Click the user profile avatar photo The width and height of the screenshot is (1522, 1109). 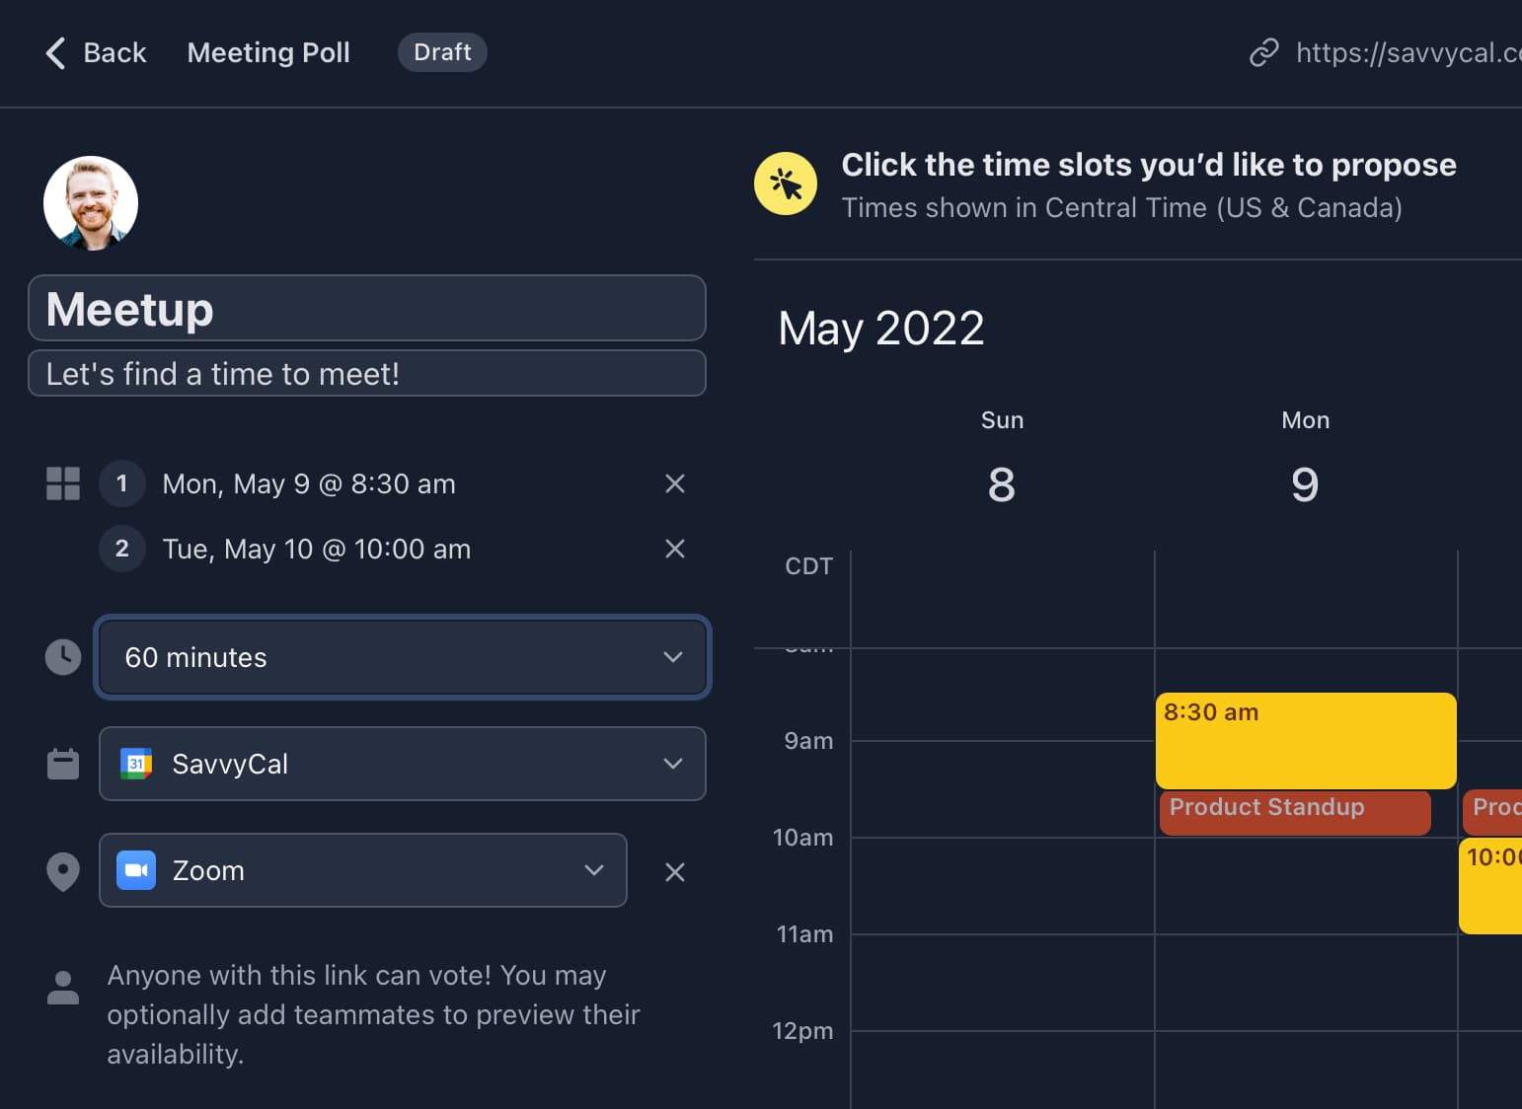pos(91,203)
